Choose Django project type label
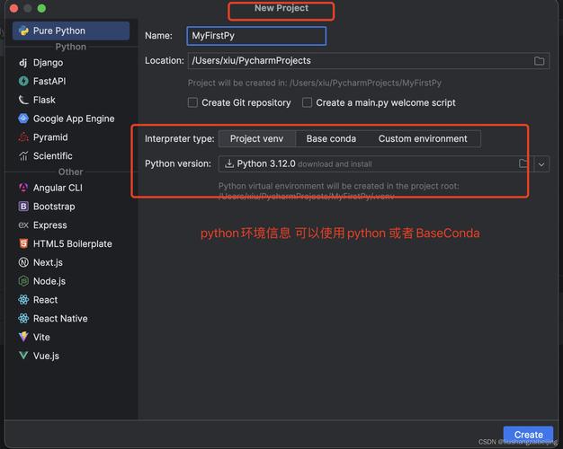The height and width of the screenshot is (449, 563). (48, 63)
